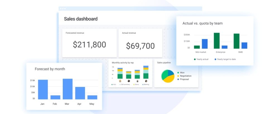The width and height of the screenshot is (279, 114).
Task: Click the green Won pie slice
Action: click(x=164, y=75)
